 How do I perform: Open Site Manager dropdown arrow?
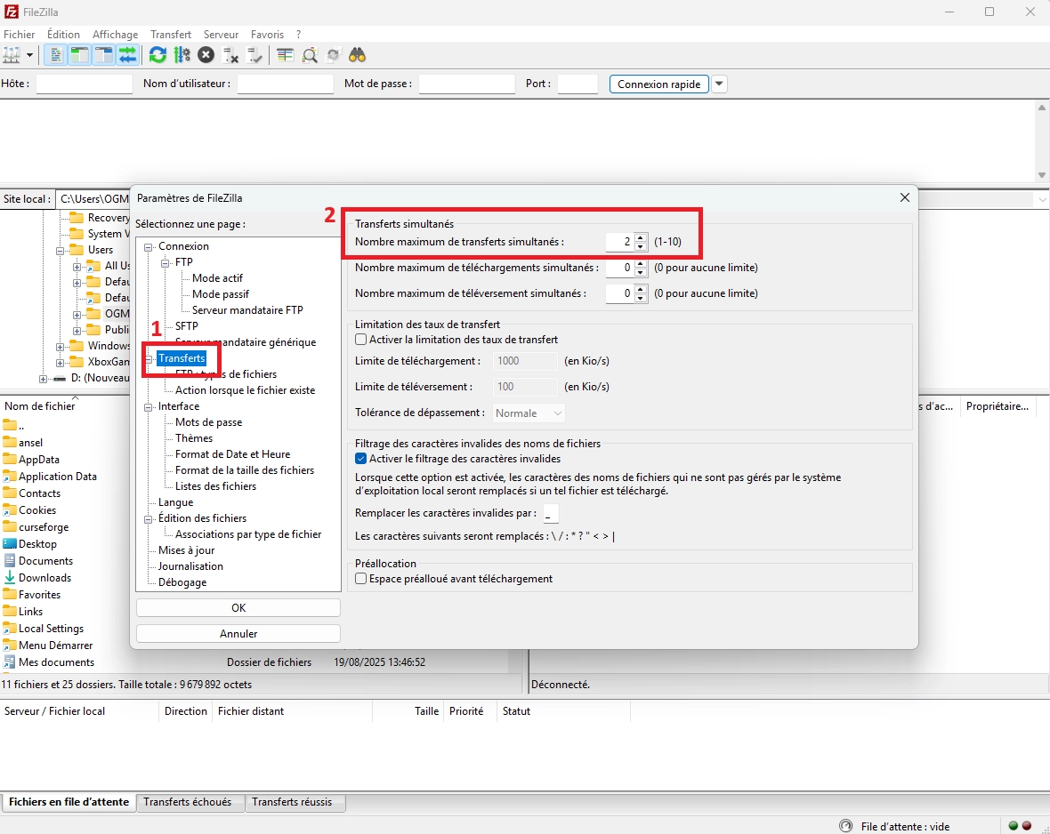(x=29, y=55)
